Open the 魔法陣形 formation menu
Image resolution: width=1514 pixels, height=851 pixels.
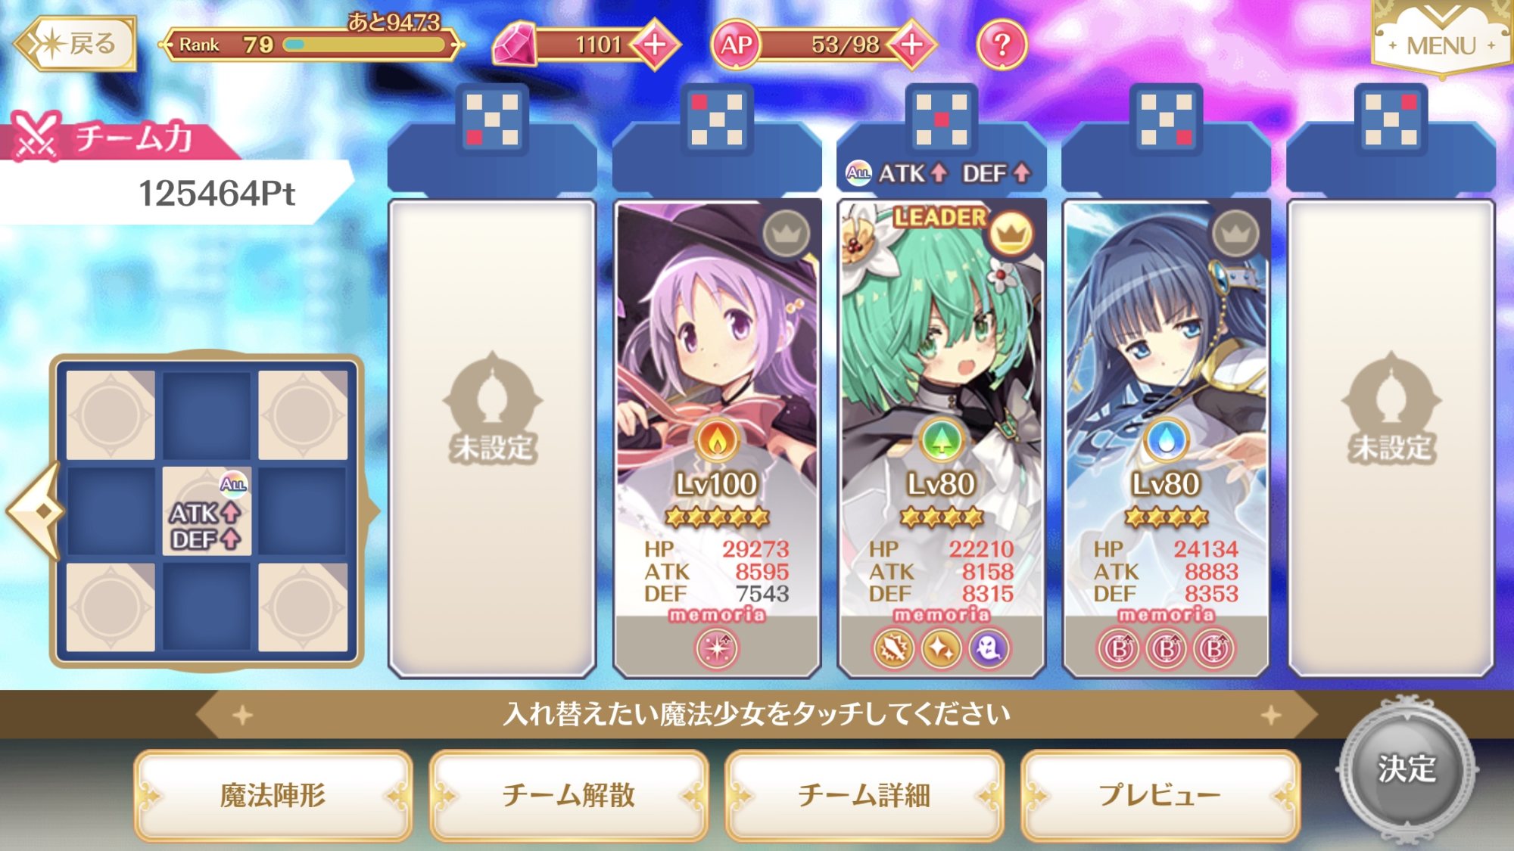coord(273,795)
